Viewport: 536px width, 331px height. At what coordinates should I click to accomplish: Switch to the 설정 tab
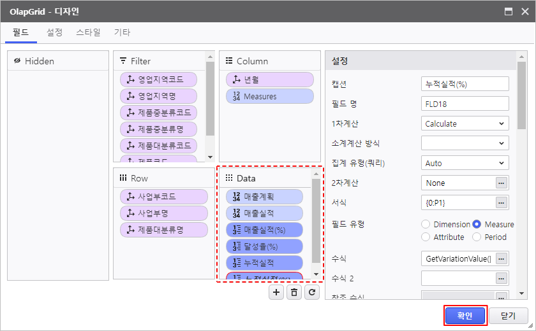point(55,32)
